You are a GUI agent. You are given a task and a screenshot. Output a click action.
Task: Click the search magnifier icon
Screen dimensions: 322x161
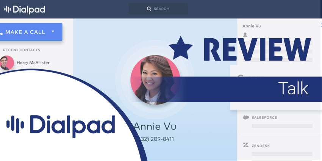point(149,9)
